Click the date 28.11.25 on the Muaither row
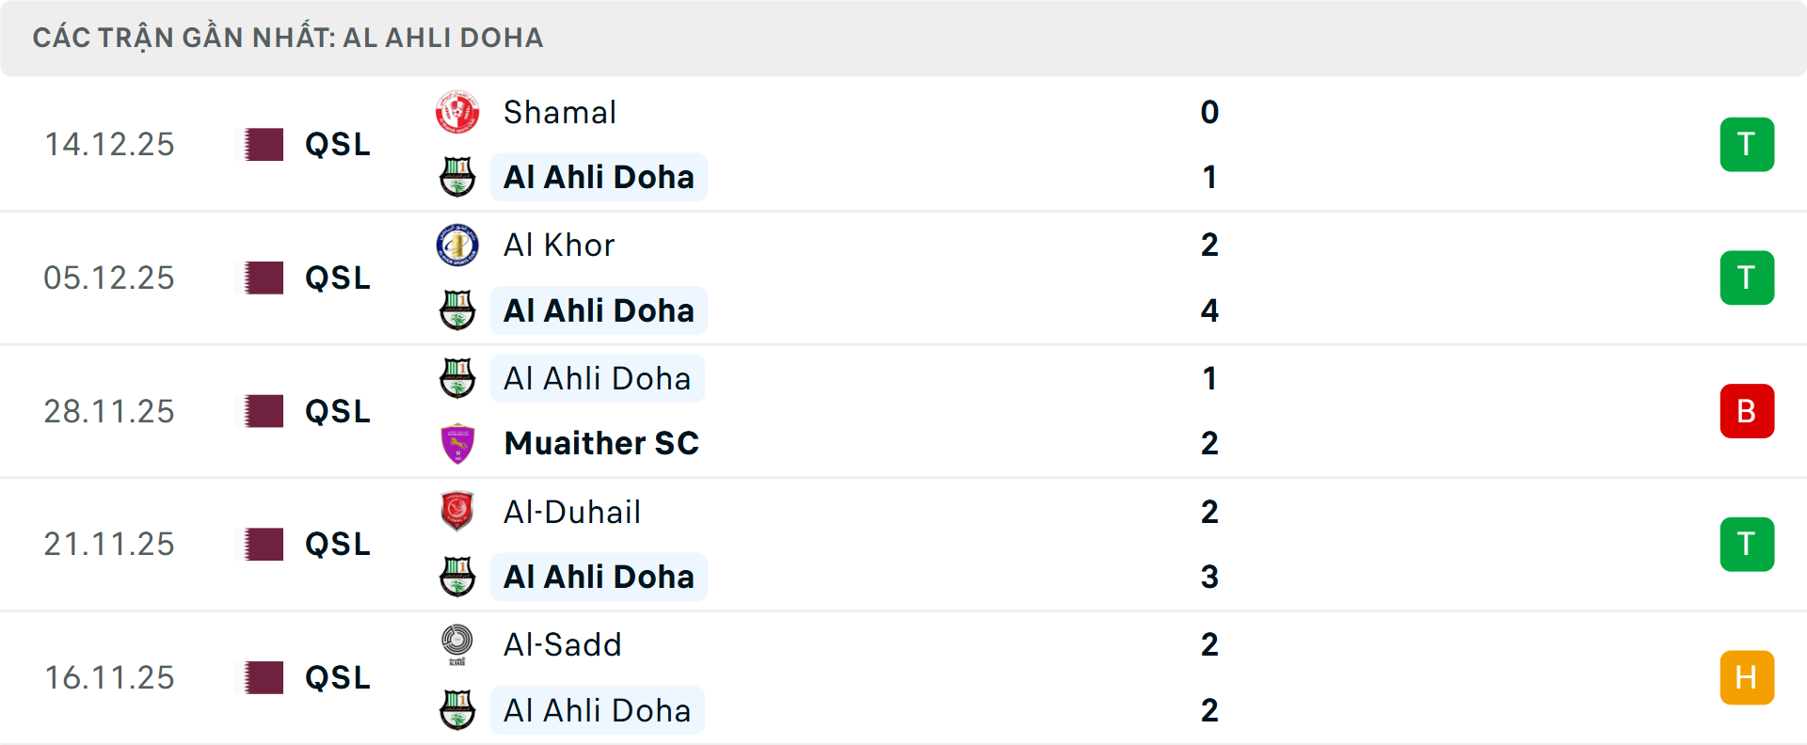 tap(109, 411)
